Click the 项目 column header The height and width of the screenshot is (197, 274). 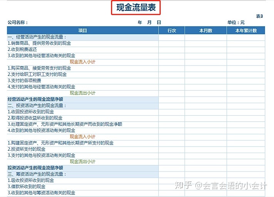pos(82,30)
